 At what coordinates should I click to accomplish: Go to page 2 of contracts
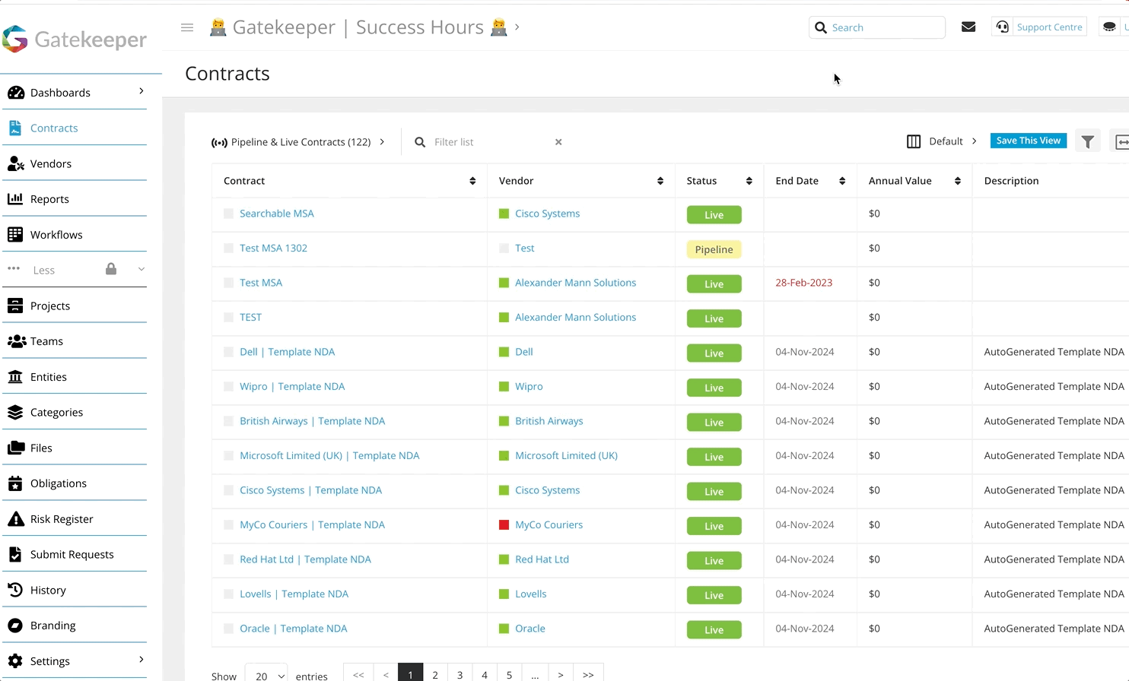click(x=435, y=674)
